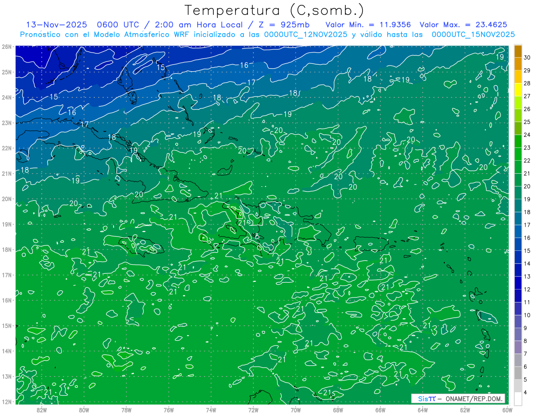Click the color bar label "10"
The width and height of the screenshot is (539, 416).
[527, 315]
